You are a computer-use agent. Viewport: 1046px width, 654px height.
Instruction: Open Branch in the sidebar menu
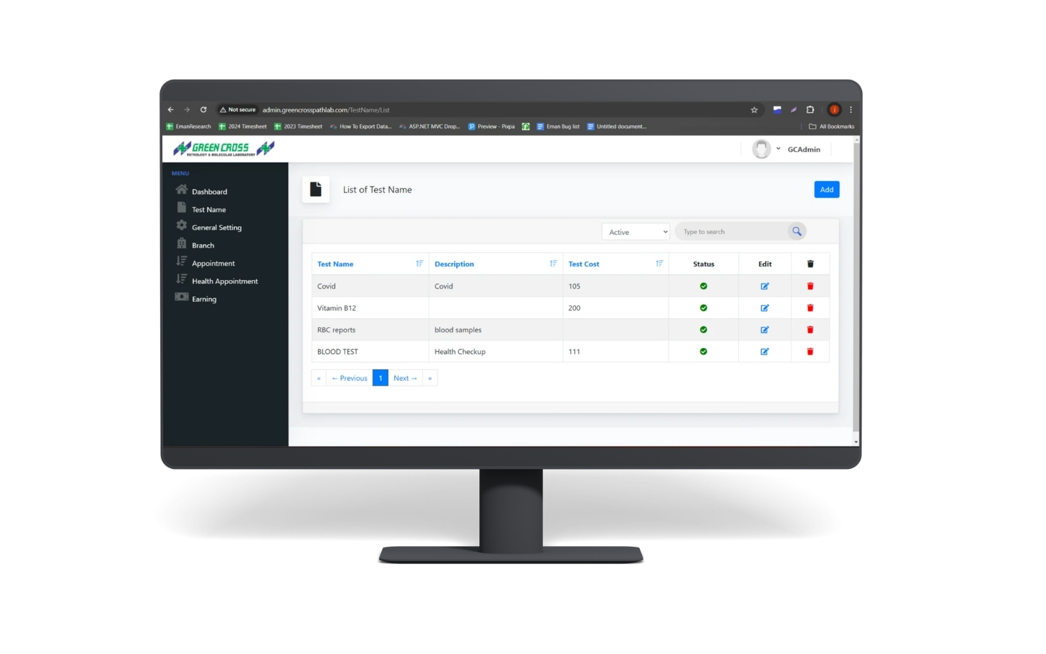203,246
